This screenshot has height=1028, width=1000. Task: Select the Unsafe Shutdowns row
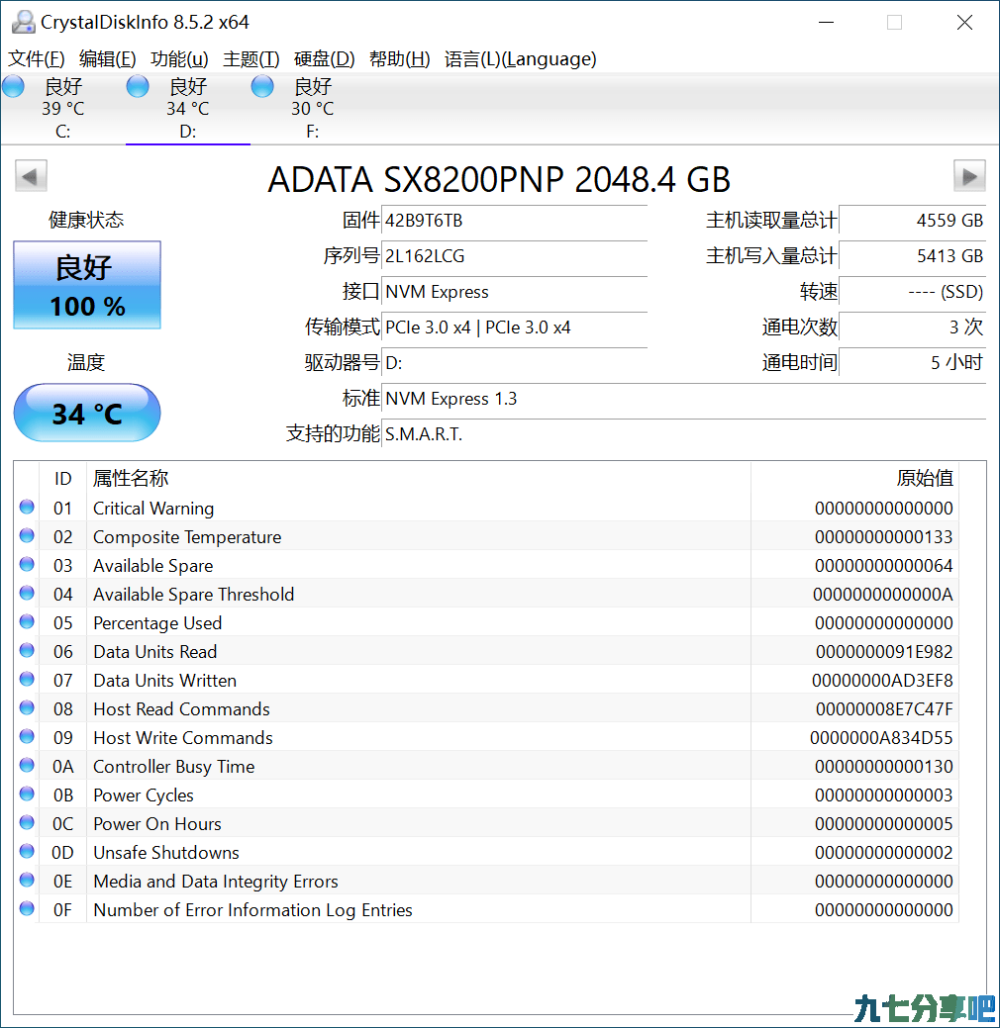(486, 852)
